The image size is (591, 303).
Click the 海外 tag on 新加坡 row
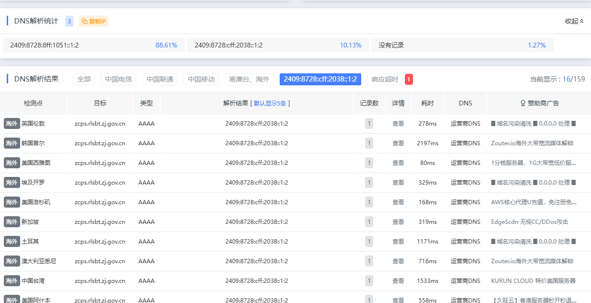[x=12, y=222]
